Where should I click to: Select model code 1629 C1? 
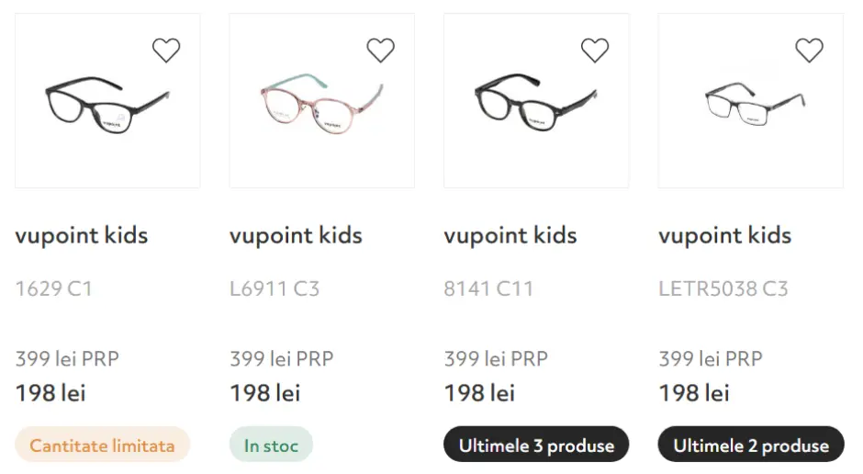coord(54,288)
